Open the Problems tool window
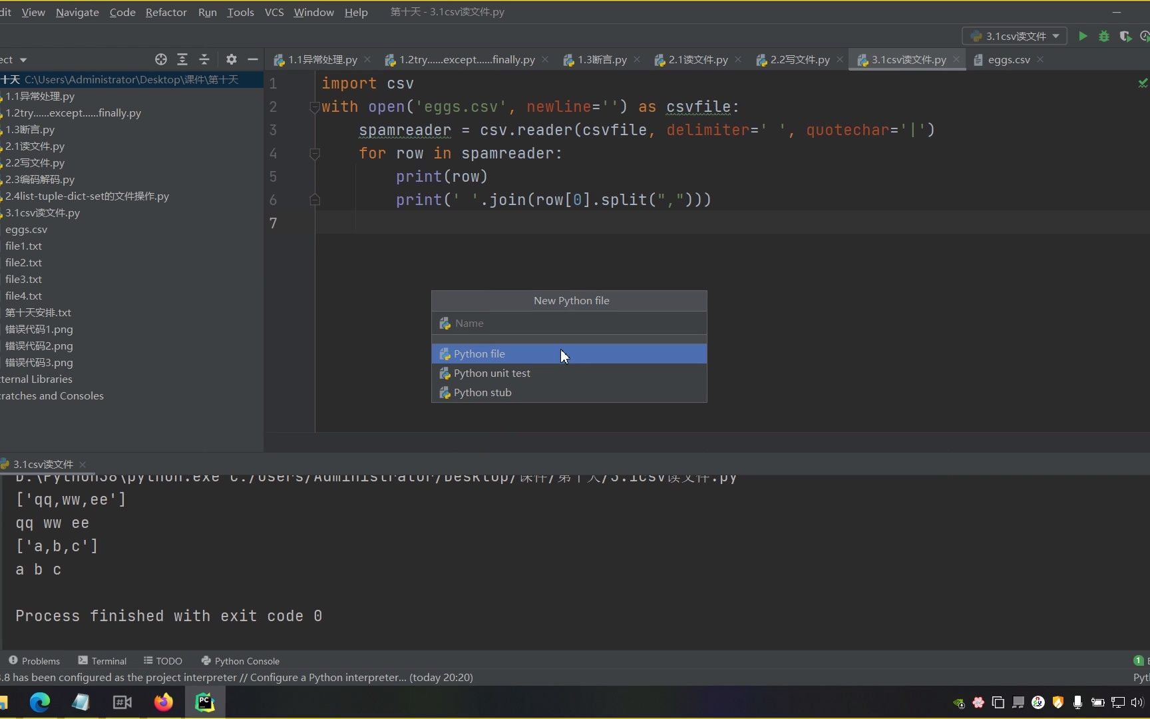This screenshot has height=719, width=1150. pyautogui.click(x=34, y=660)
